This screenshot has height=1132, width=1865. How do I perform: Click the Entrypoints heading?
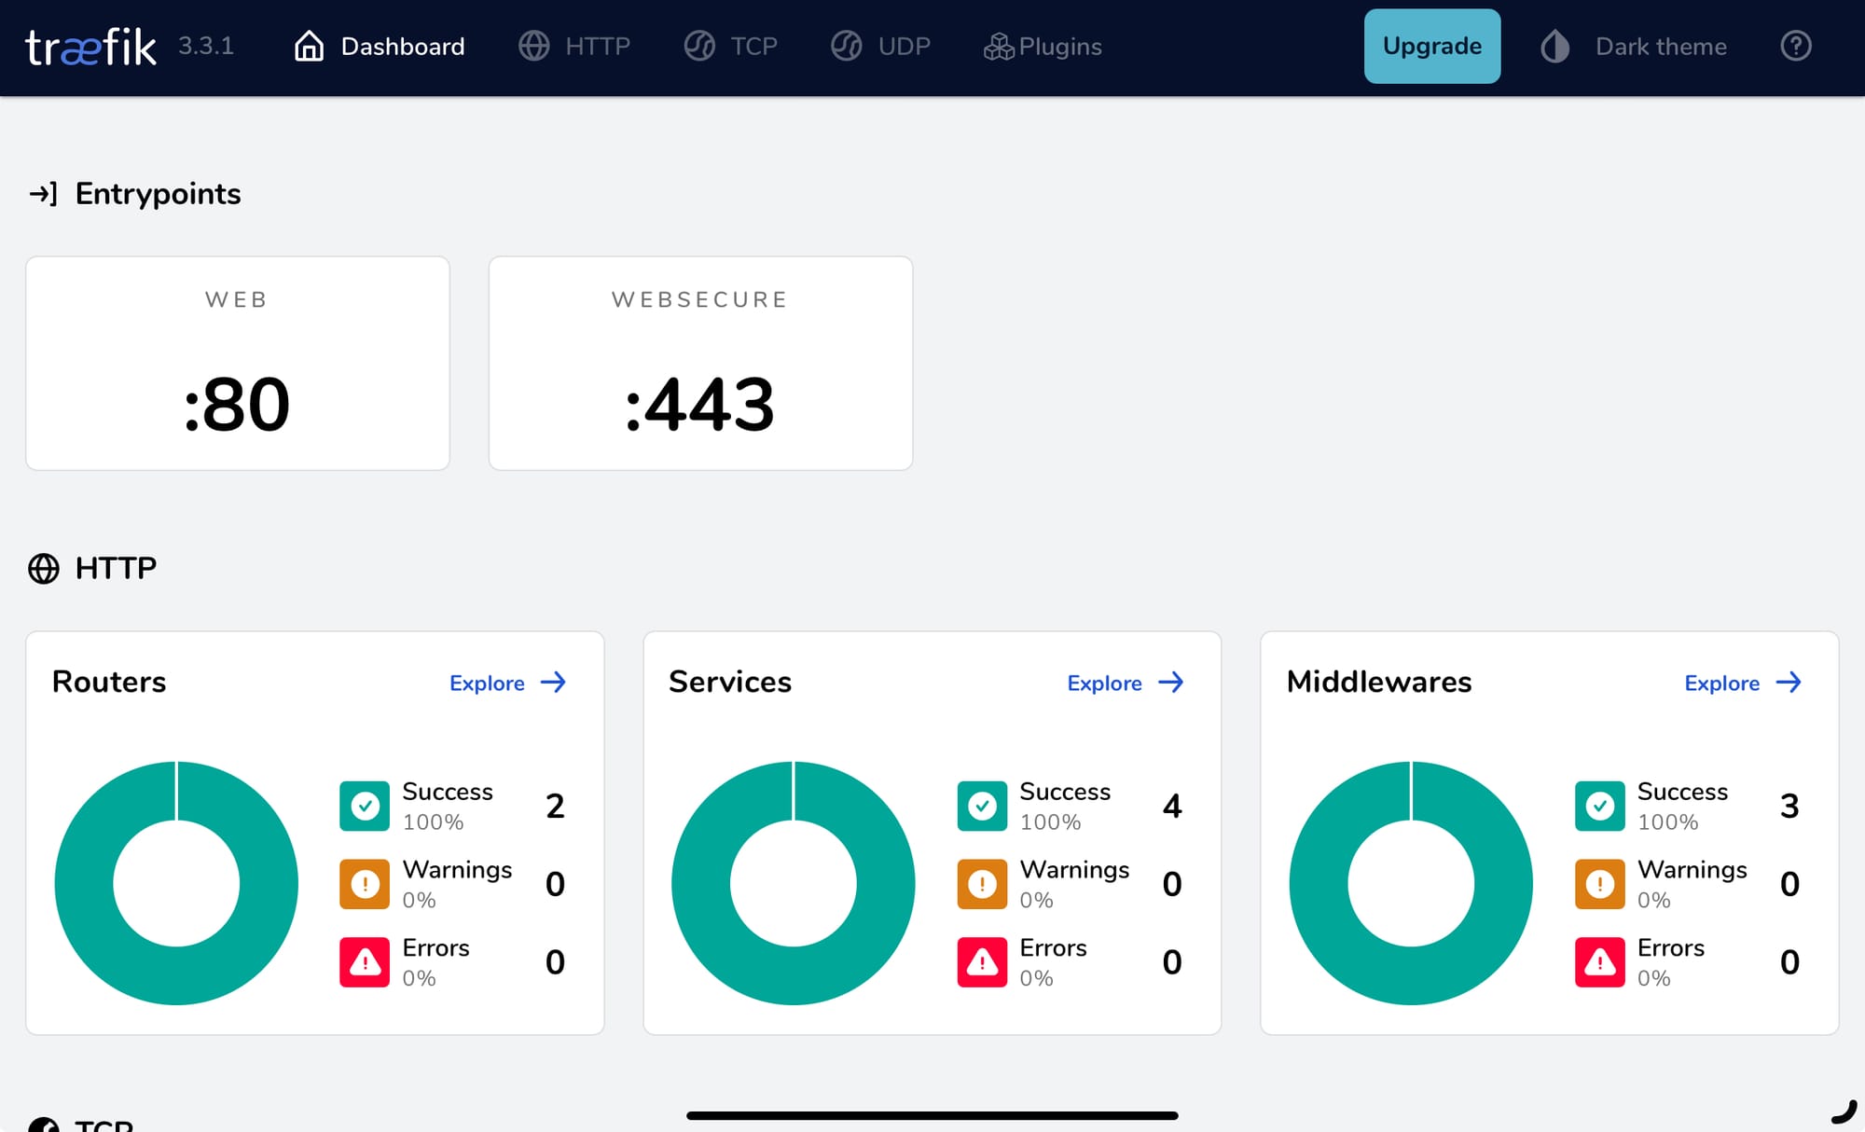pyautogui.click(x=158, y=194)
